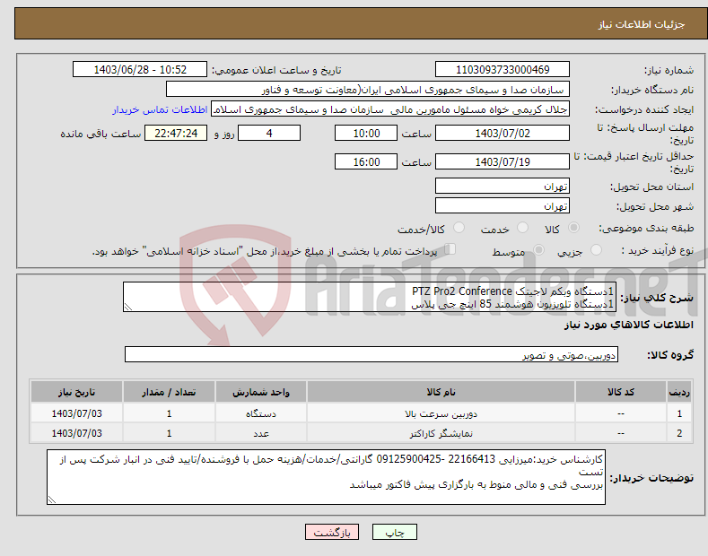
Task: Click the استان محل تحویل label
Action: coord(652,187)
